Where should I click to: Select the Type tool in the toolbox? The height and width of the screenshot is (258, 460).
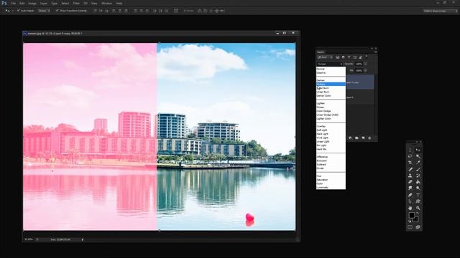[x=418, y=195]
